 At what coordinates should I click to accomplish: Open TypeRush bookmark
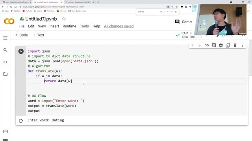click(16, 11)
